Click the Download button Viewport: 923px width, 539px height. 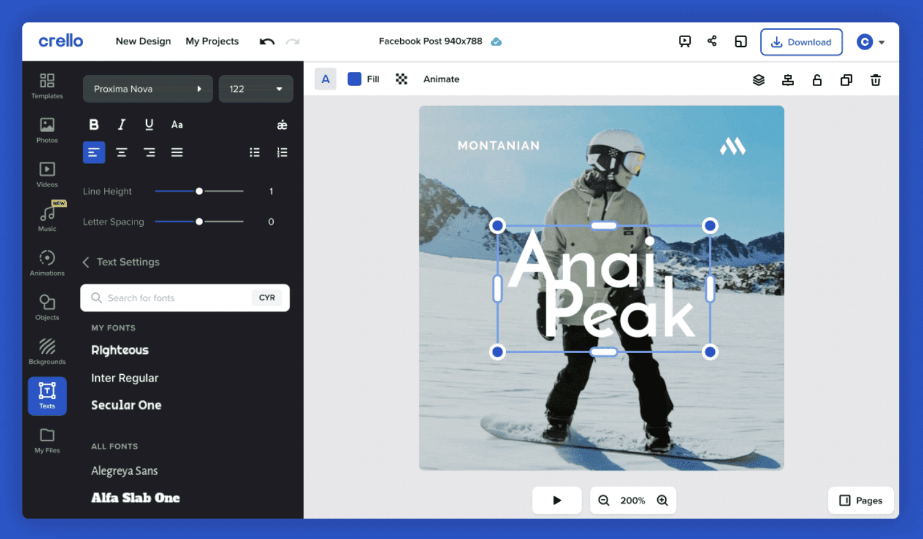(801, 42)
